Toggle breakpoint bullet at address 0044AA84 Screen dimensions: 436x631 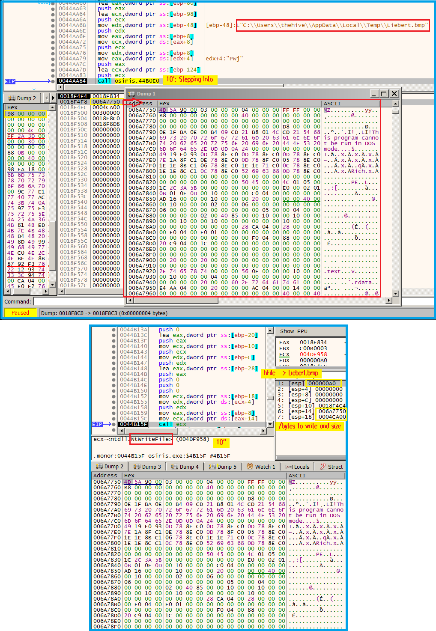point(53,81)
